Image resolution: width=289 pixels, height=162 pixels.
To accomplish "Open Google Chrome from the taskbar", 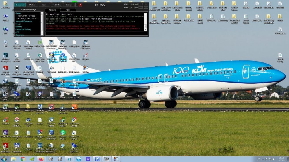I will pos(23,159).
